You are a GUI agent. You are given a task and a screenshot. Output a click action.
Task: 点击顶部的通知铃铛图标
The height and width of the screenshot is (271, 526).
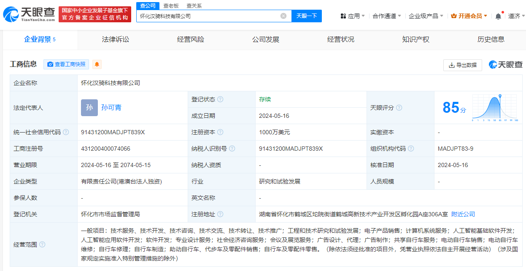click(x=498, y=16)
